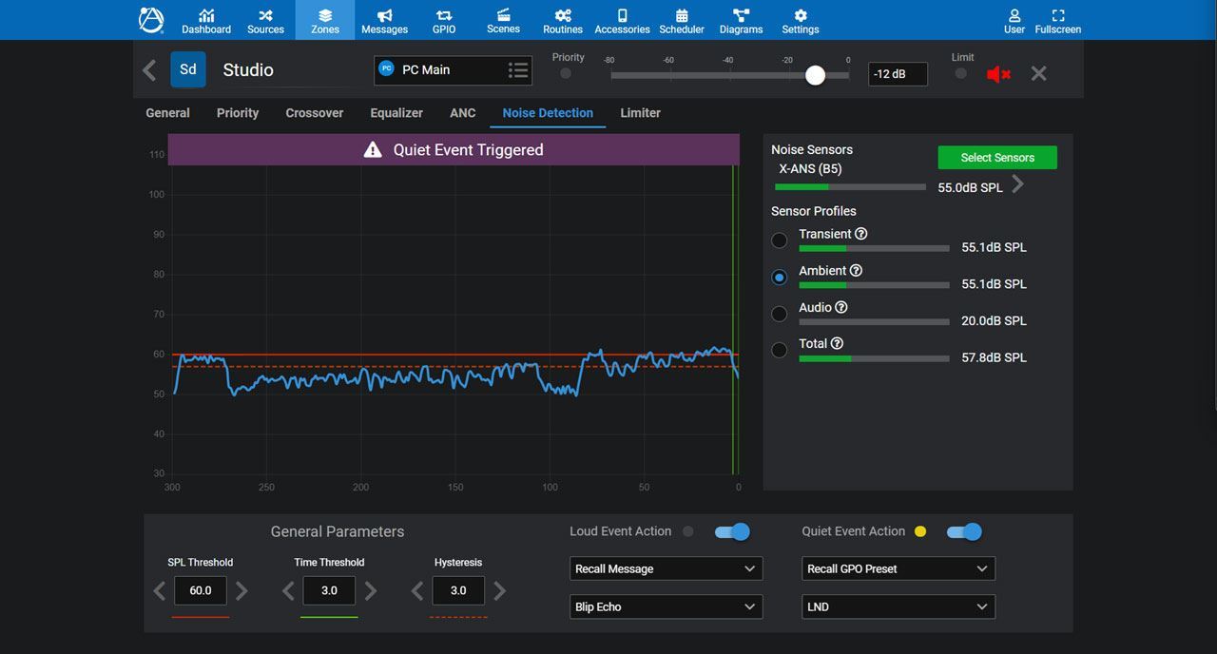
Task: Open the Recall GPO Preset dropdown
Action: [x=898, y=568]
